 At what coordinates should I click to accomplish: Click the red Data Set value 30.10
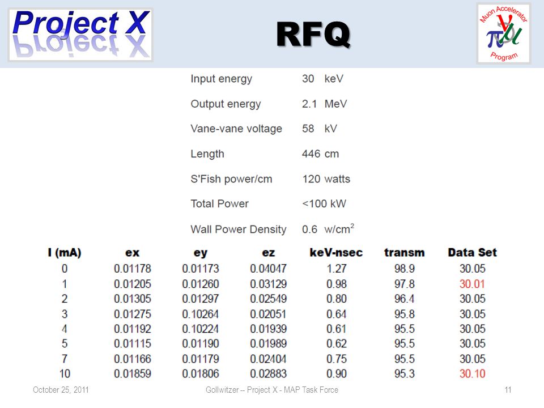472,374
